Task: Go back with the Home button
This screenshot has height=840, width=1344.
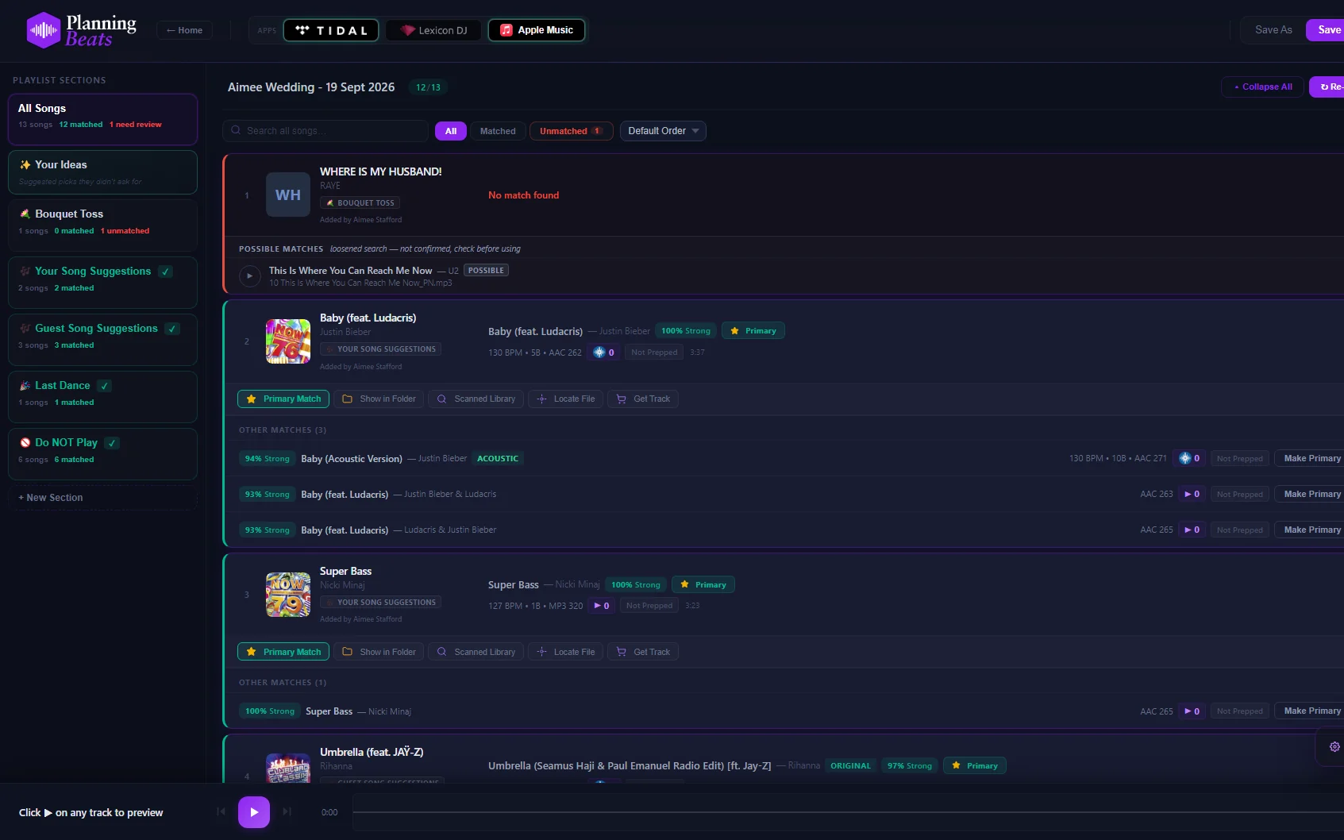Action: (x=184, y=30)
